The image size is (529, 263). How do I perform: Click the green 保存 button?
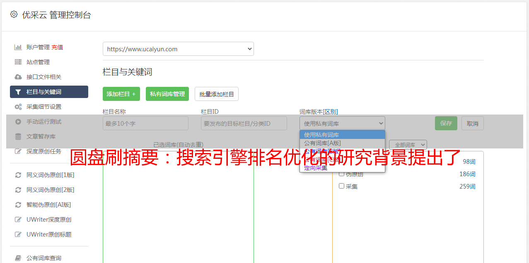click(446, 123)
